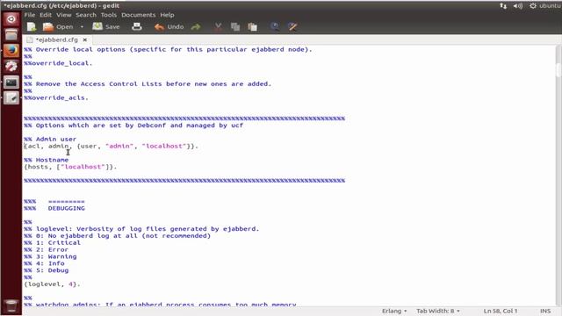This screenshot has height=316, width=562.
Task: Expand the recent files arrow beside Open
Action: pos(82,27)
